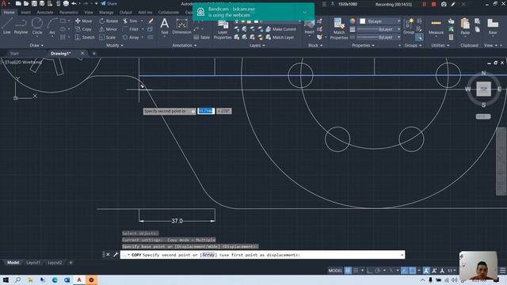Open the linetype ByLayer dropdown
The height and width of the screenshot is (285, 507).
[379, 37]
